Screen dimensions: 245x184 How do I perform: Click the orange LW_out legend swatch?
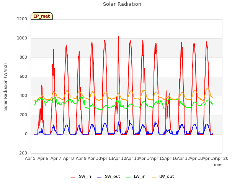(154, 177)
